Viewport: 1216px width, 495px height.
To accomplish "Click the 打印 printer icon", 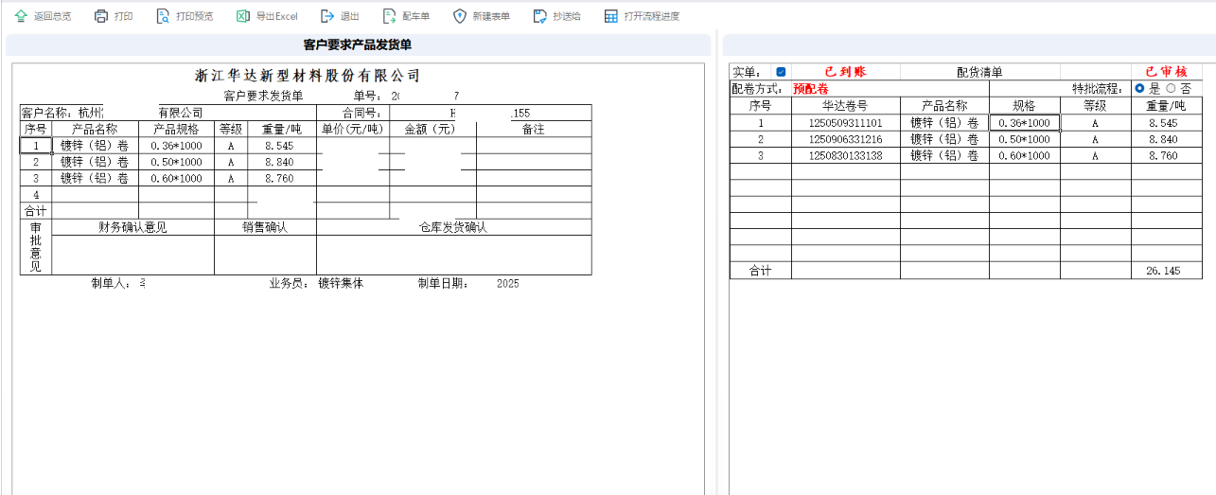I will point(101,16).
